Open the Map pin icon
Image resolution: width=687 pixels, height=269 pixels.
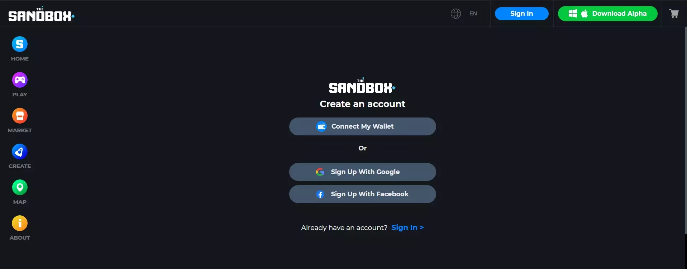[x=20, y=187]
